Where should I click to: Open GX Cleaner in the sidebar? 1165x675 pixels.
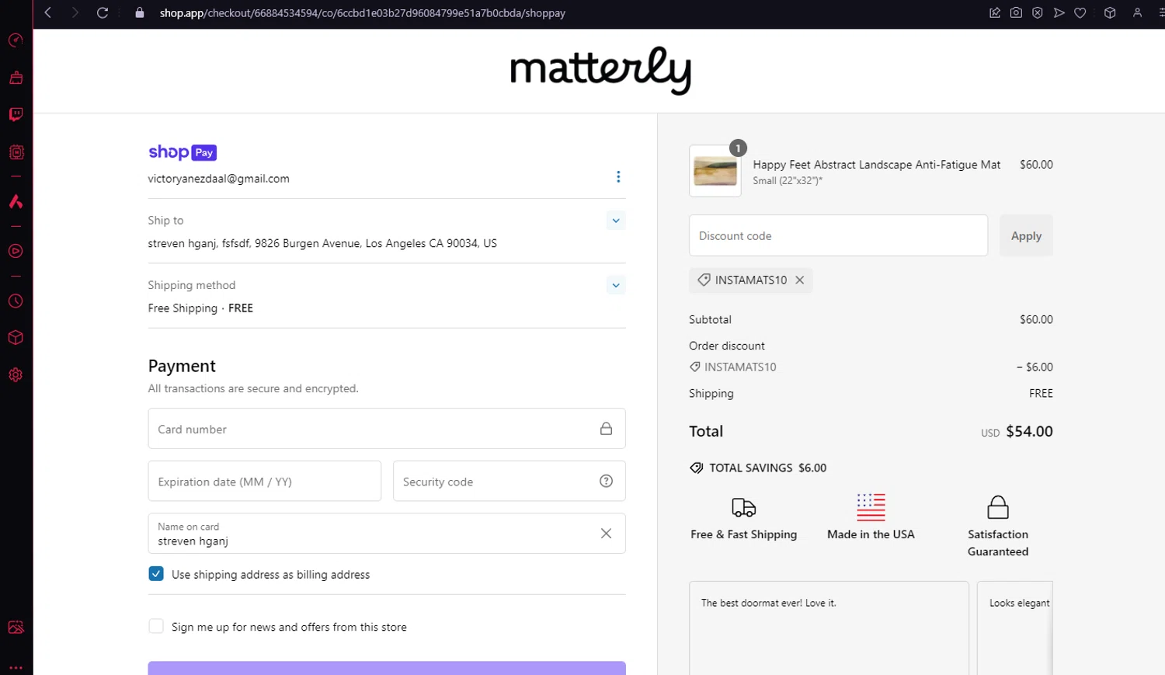16,77
